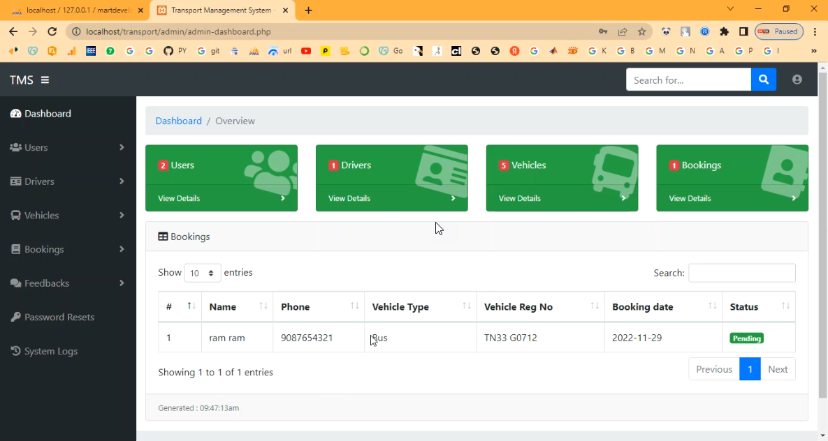This screenshot has height=441, width=828.
Task: Switch to the localhost phpMyAdmin browser tab
Action: tap(77, 10)
